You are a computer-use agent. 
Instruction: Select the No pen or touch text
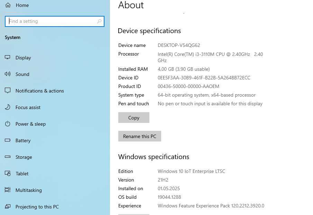tap(210, 104)
